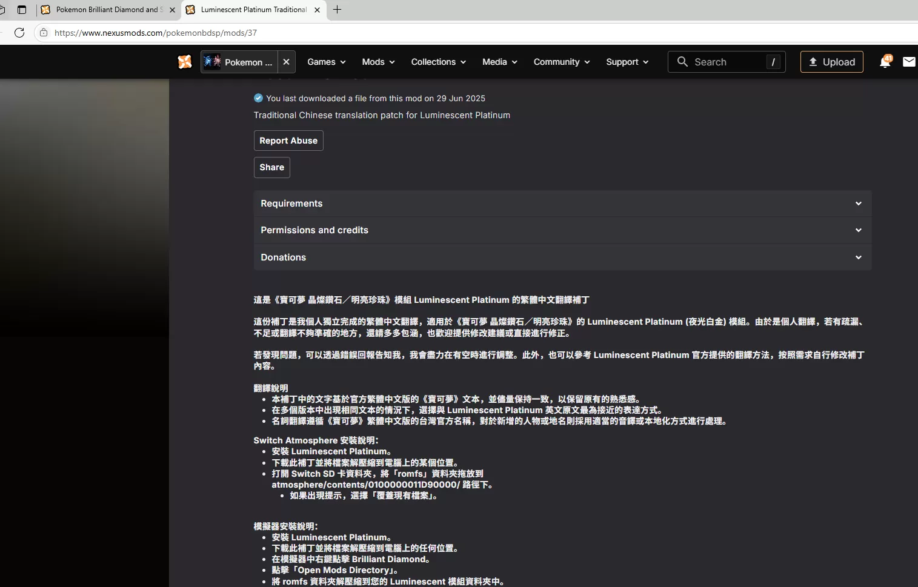Click the Games menu chevron
This screenshot has height=587, width=918.
343,62
